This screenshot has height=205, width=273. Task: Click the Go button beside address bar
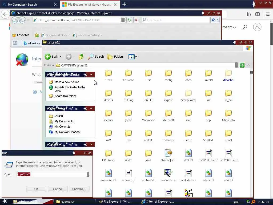pyautogui.click(x=244, y=65)
